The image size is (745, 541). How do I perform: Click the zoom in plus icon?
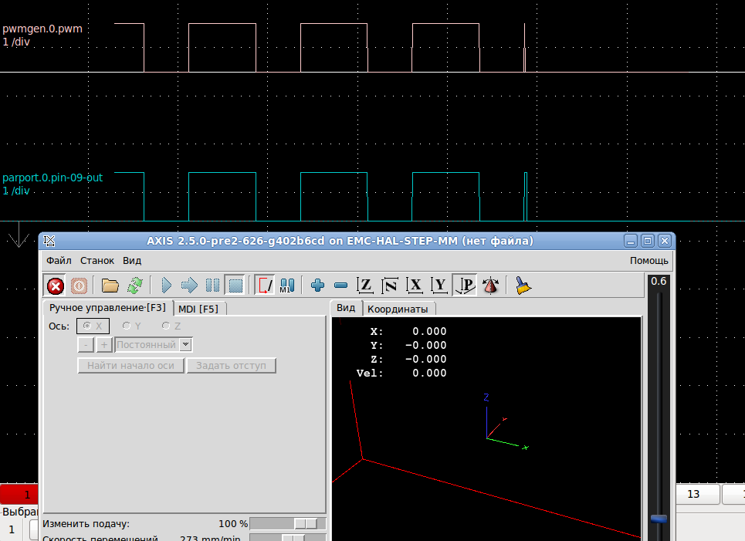317,286
